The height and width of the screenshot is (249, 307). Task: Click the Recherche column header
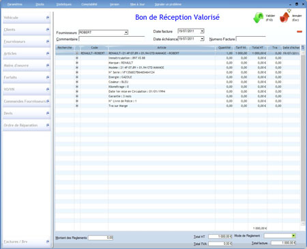coord(65,48)
